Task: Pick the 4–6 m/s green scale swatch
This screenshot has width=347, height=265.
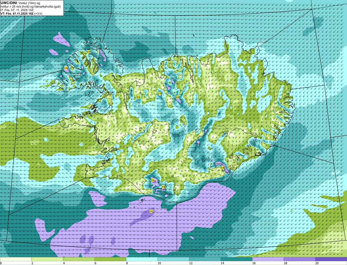Action: tap(79, 259)
